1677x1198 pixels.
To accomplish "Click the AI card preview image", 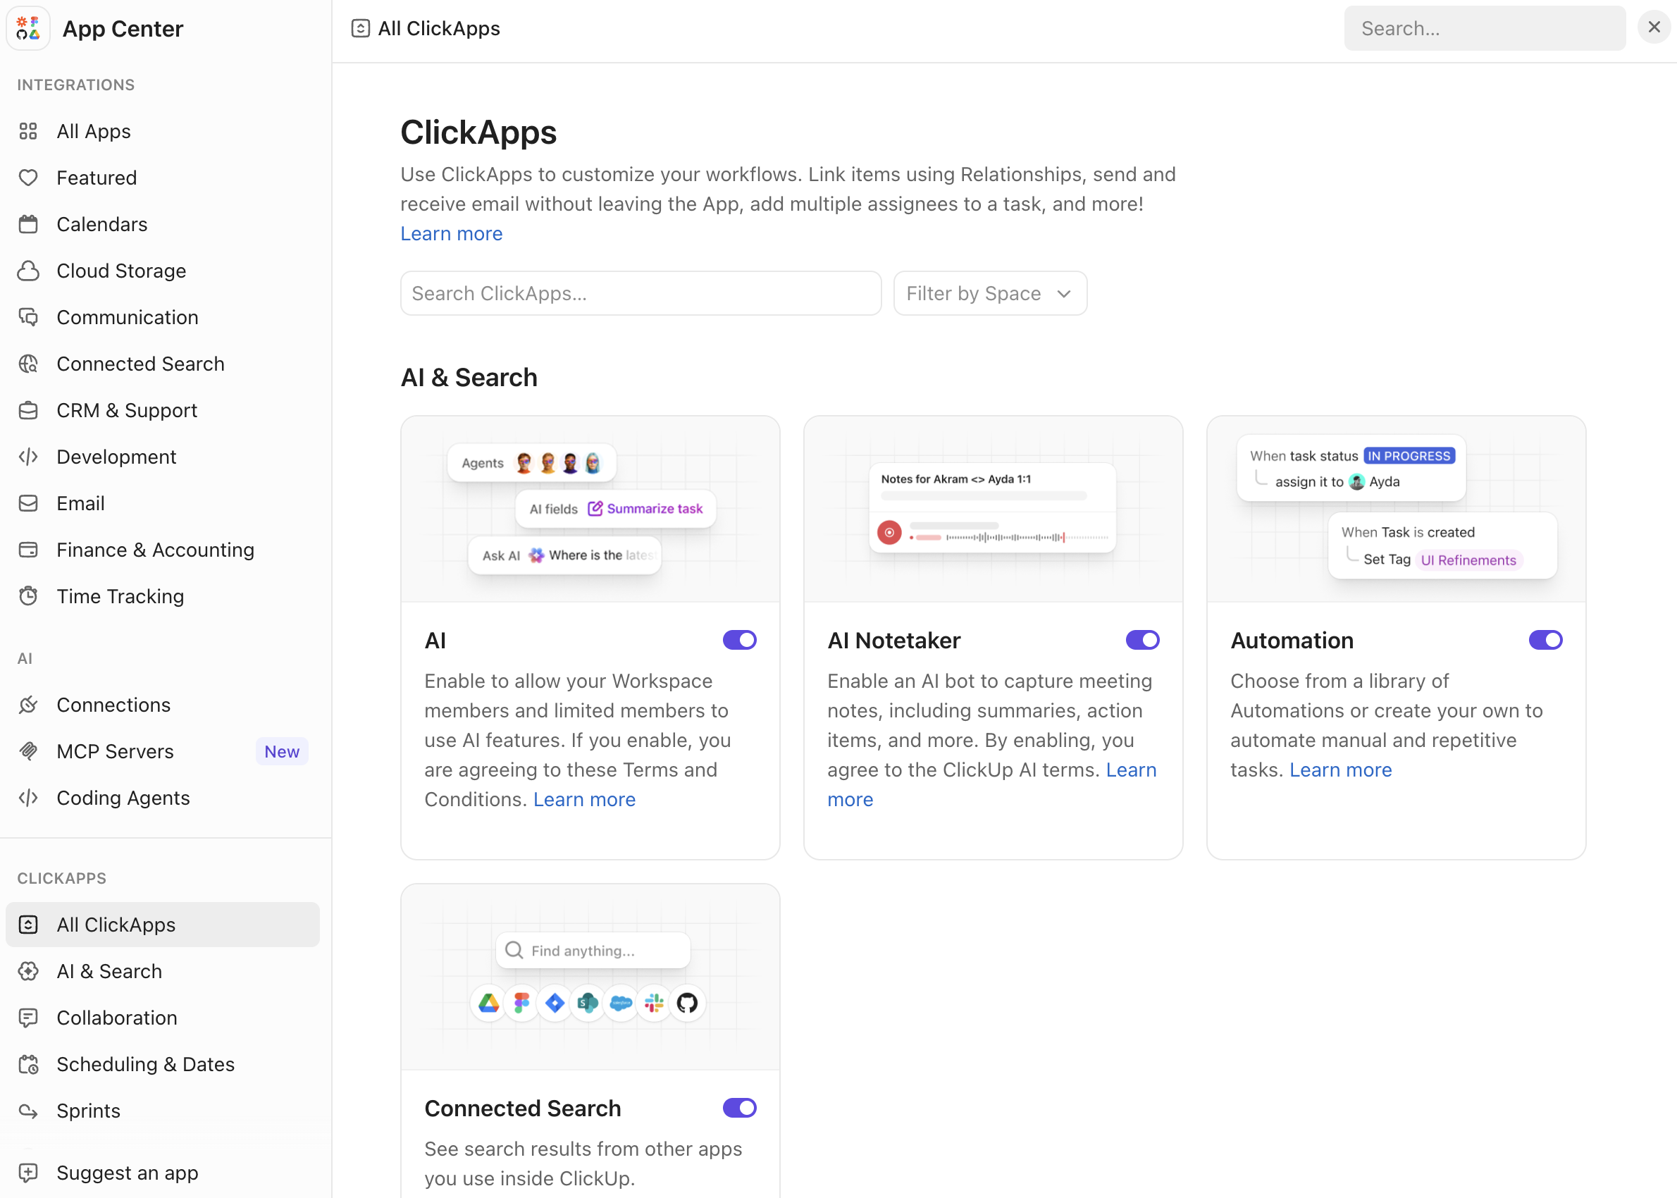I will point(590,509).
